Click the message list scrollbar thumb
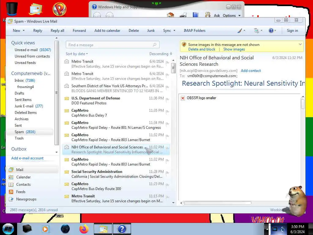The width and height of the screenshot is (313, 235). 173,68
